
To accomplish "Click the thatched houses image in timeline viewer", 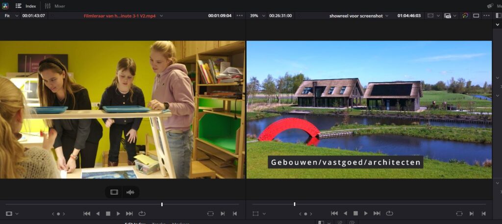I will [369, 109].
